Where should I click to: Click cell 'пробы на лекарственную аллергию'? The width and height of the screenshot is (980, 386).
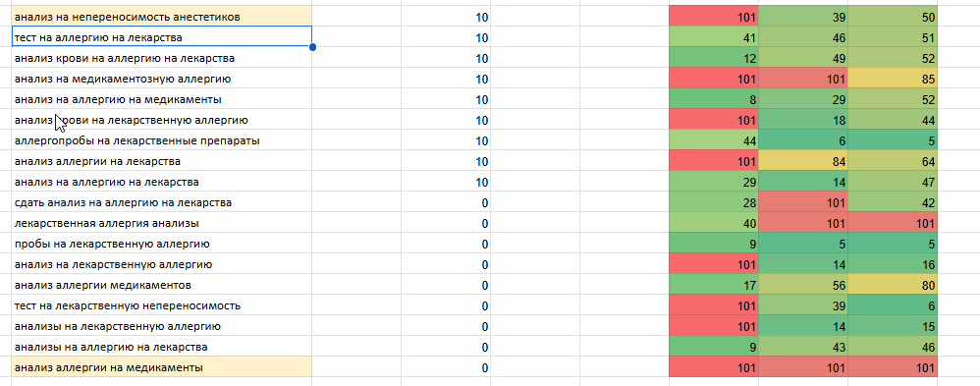[x=161, y=244]
